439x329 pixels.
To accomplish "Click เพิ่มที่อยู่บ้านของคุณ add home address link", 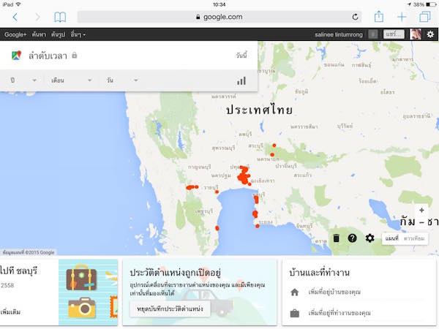I will pyautogui.click(x=341, y=292).
